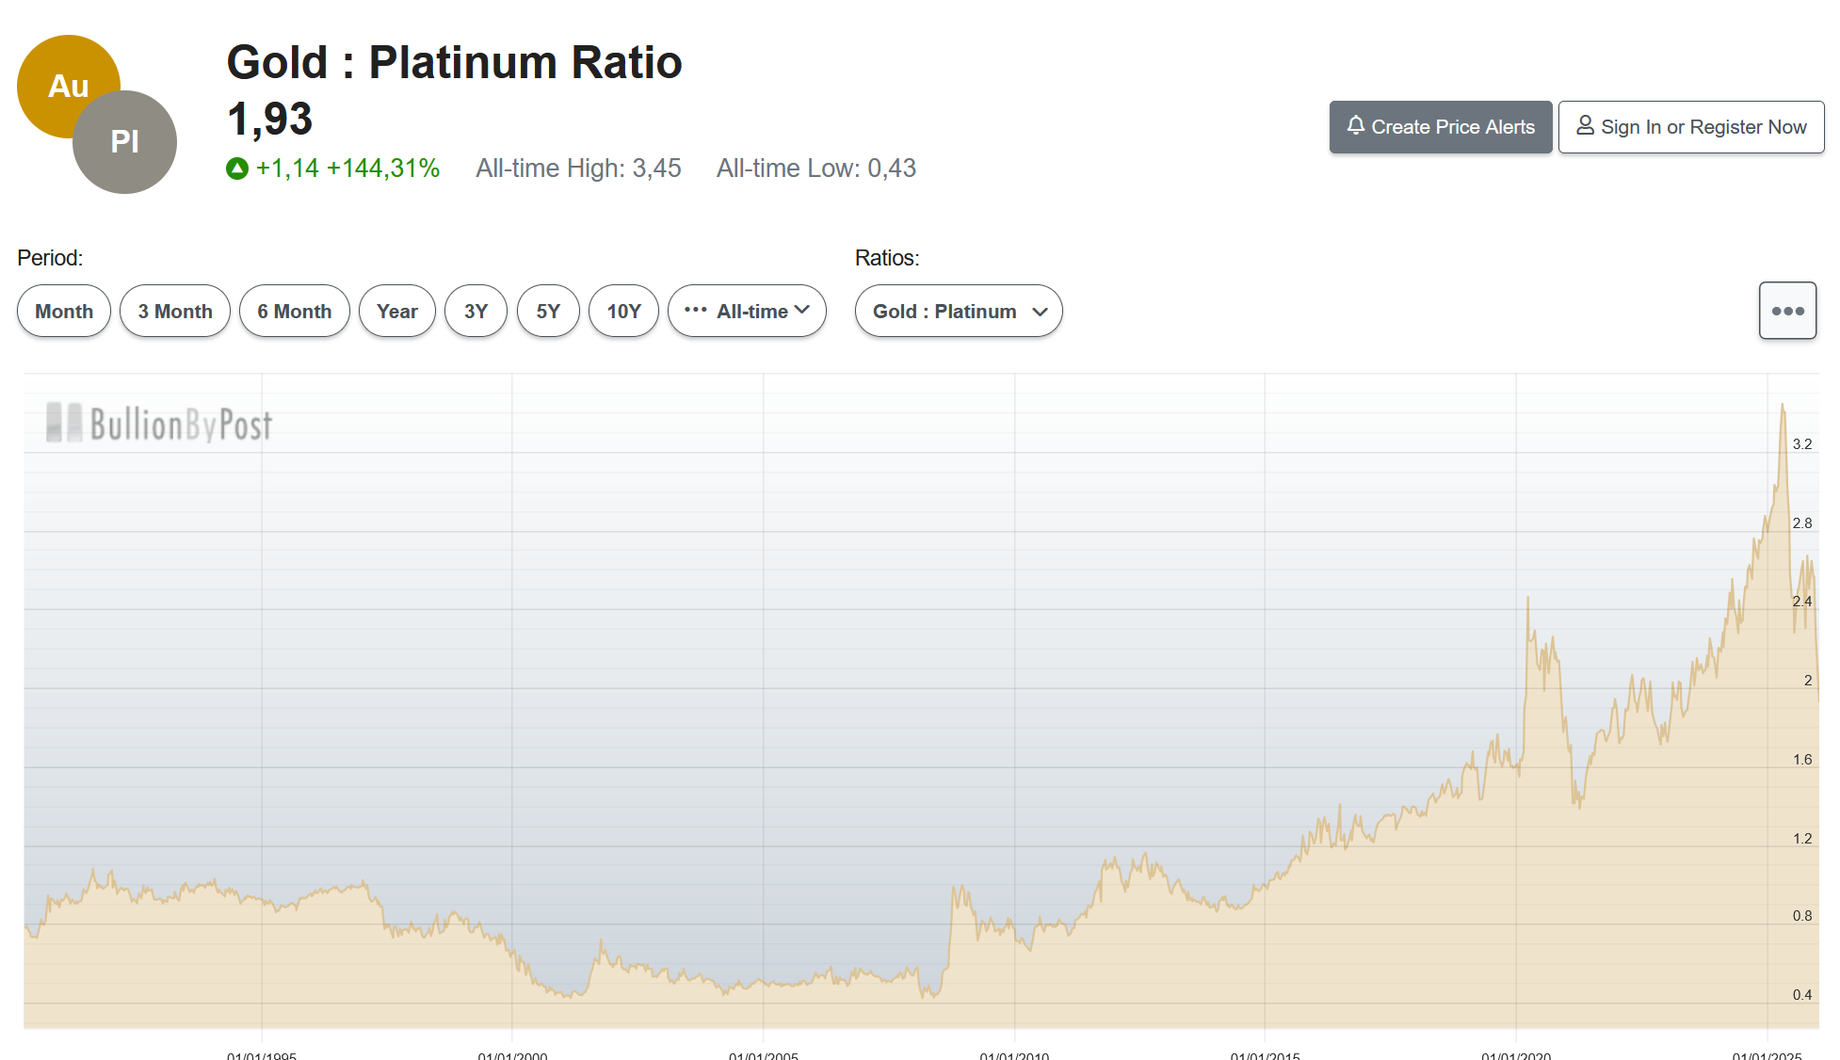
Task: Click the green up-arrow change indicator
Action: coord(237,169)
